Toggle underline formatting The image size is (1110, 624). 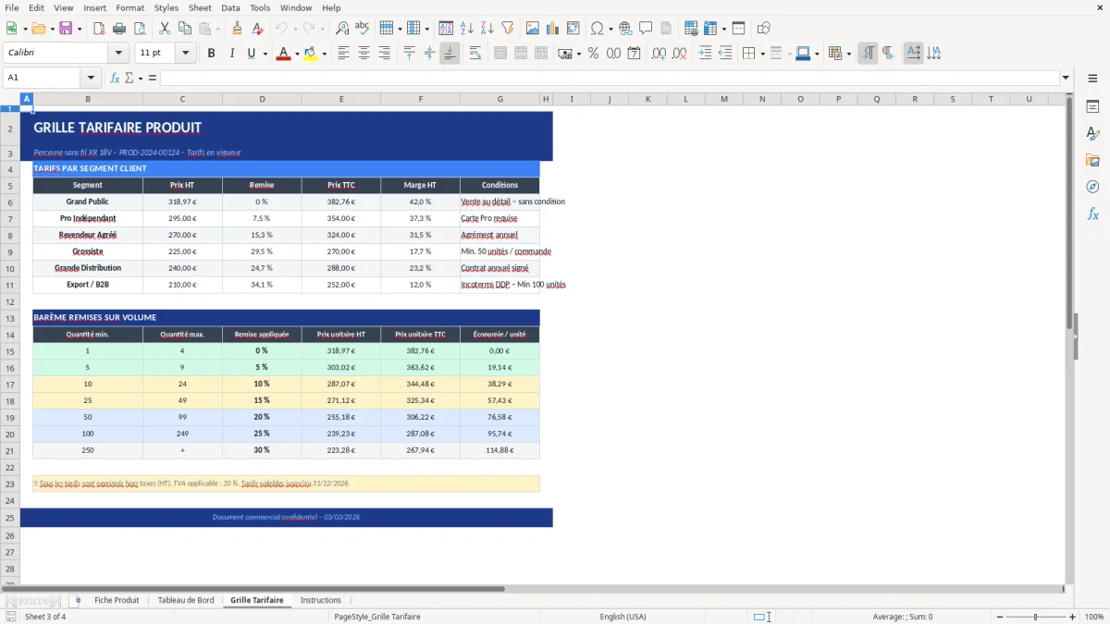pyautogui.click(x=249, y=53)
